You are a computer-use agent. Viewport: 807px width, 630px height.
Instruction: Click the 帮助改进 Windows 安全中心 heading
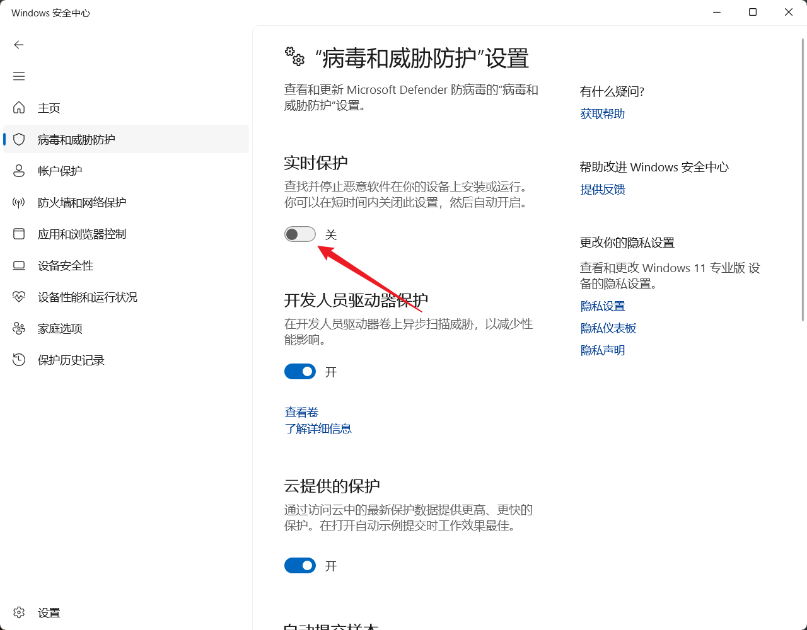(654, 168)
